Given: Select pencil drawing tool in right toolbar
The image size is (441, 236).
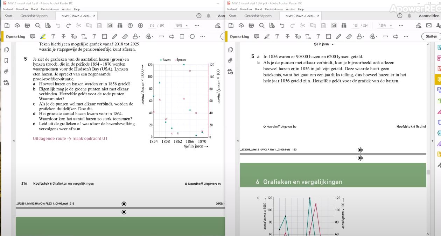Looking at the screenshot, I should (x=338, y=36).
